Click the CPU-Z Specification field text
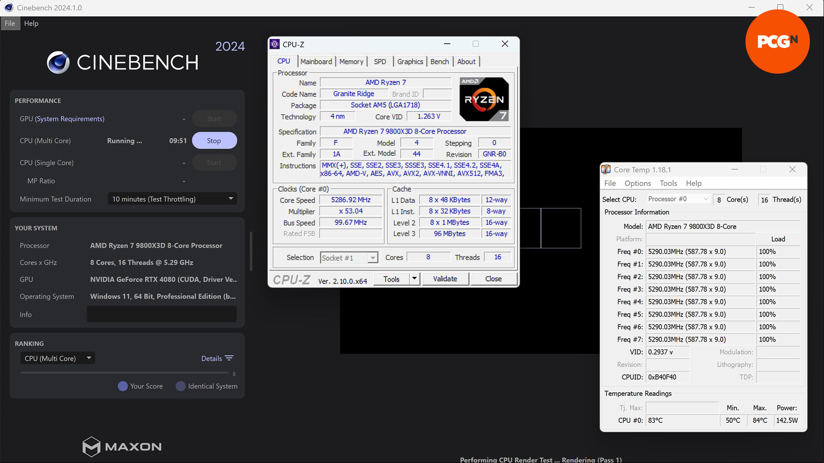Image resolution: width=824 pixels, height=463 pixels. pyautogui.click(x=415, y=131)
